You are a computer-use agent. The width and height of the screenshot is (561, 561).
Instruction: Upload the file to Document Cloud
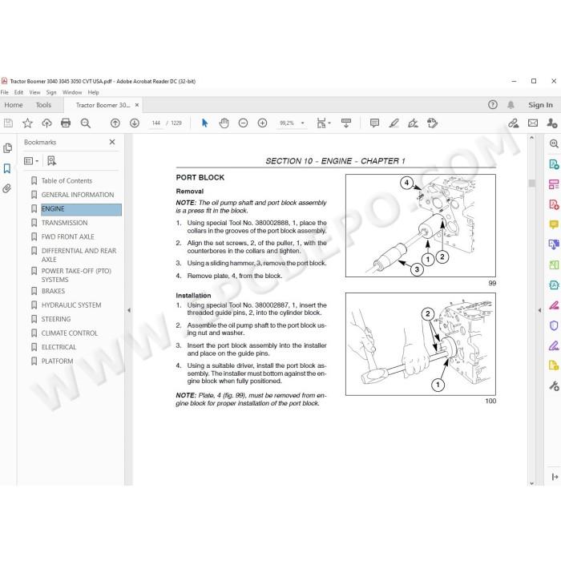click(x=46, y=123)
